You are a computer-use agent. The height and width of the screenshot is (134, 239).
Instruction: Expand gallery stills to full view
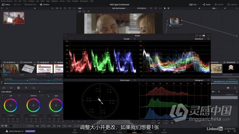click(x=70, y=8)
